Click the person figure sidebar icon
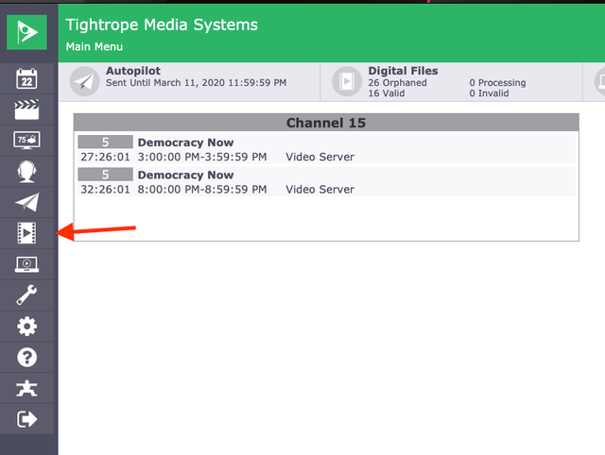 (x=26, y=388)
